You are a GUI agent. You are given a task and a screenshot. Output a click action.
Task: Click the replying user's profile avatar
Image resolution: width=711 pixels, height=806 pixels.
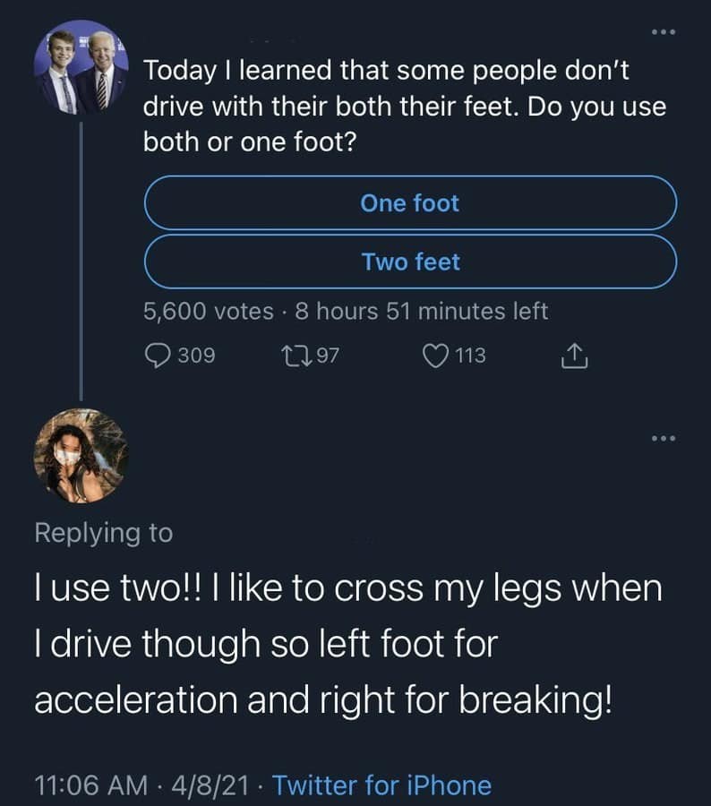pyautogui.click(x=79, y=457)
